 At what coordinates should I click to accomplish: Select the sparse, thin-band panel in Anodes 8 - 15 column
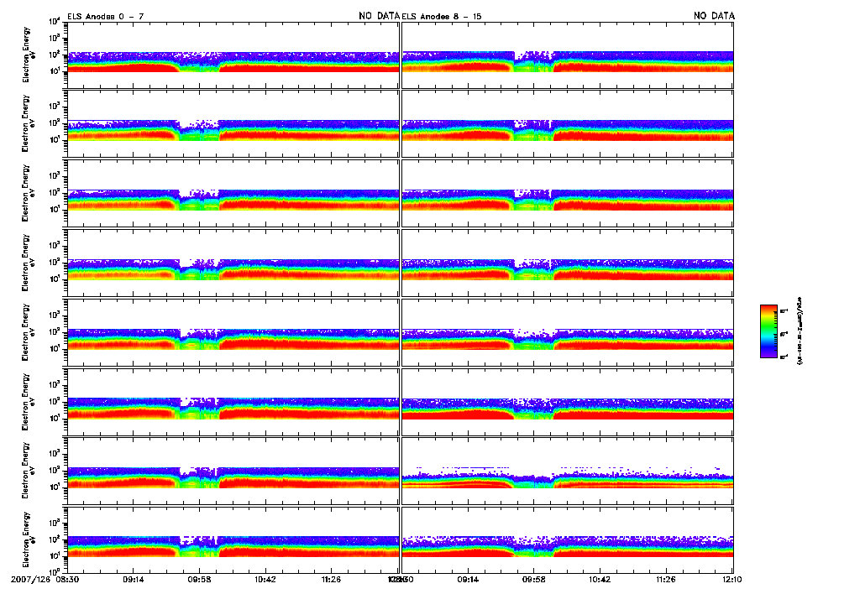tap(568, 471)
